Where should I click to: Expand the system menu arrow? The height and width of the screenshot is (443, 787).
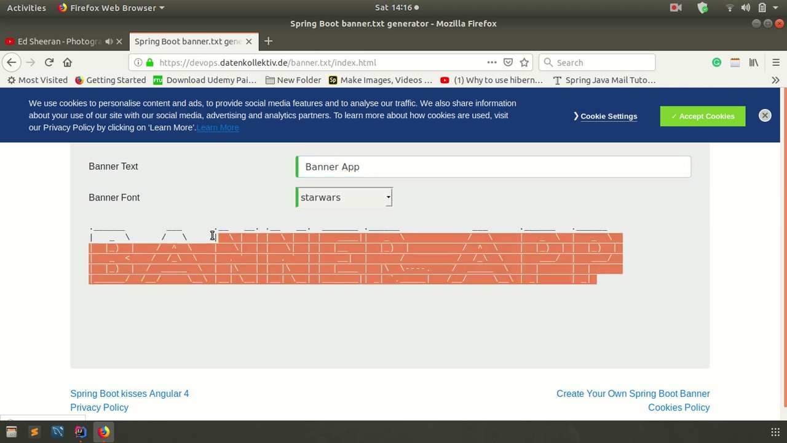(x=777, y=7)
